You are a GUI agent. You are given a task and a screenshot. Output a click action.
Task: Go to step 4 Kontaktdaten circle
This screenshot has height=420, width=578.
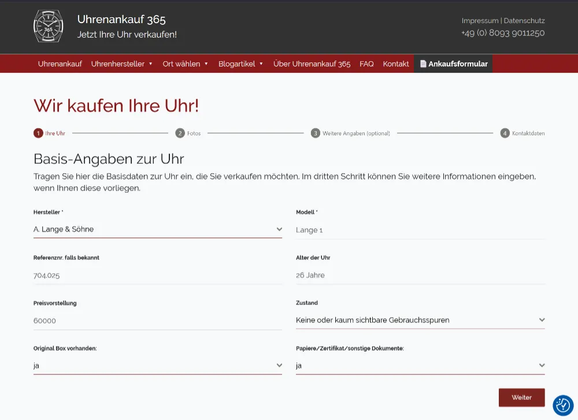click(505, 133)
